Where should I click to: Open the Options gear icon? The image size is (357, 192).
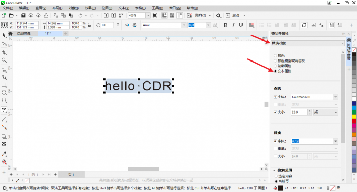point(218,15)
